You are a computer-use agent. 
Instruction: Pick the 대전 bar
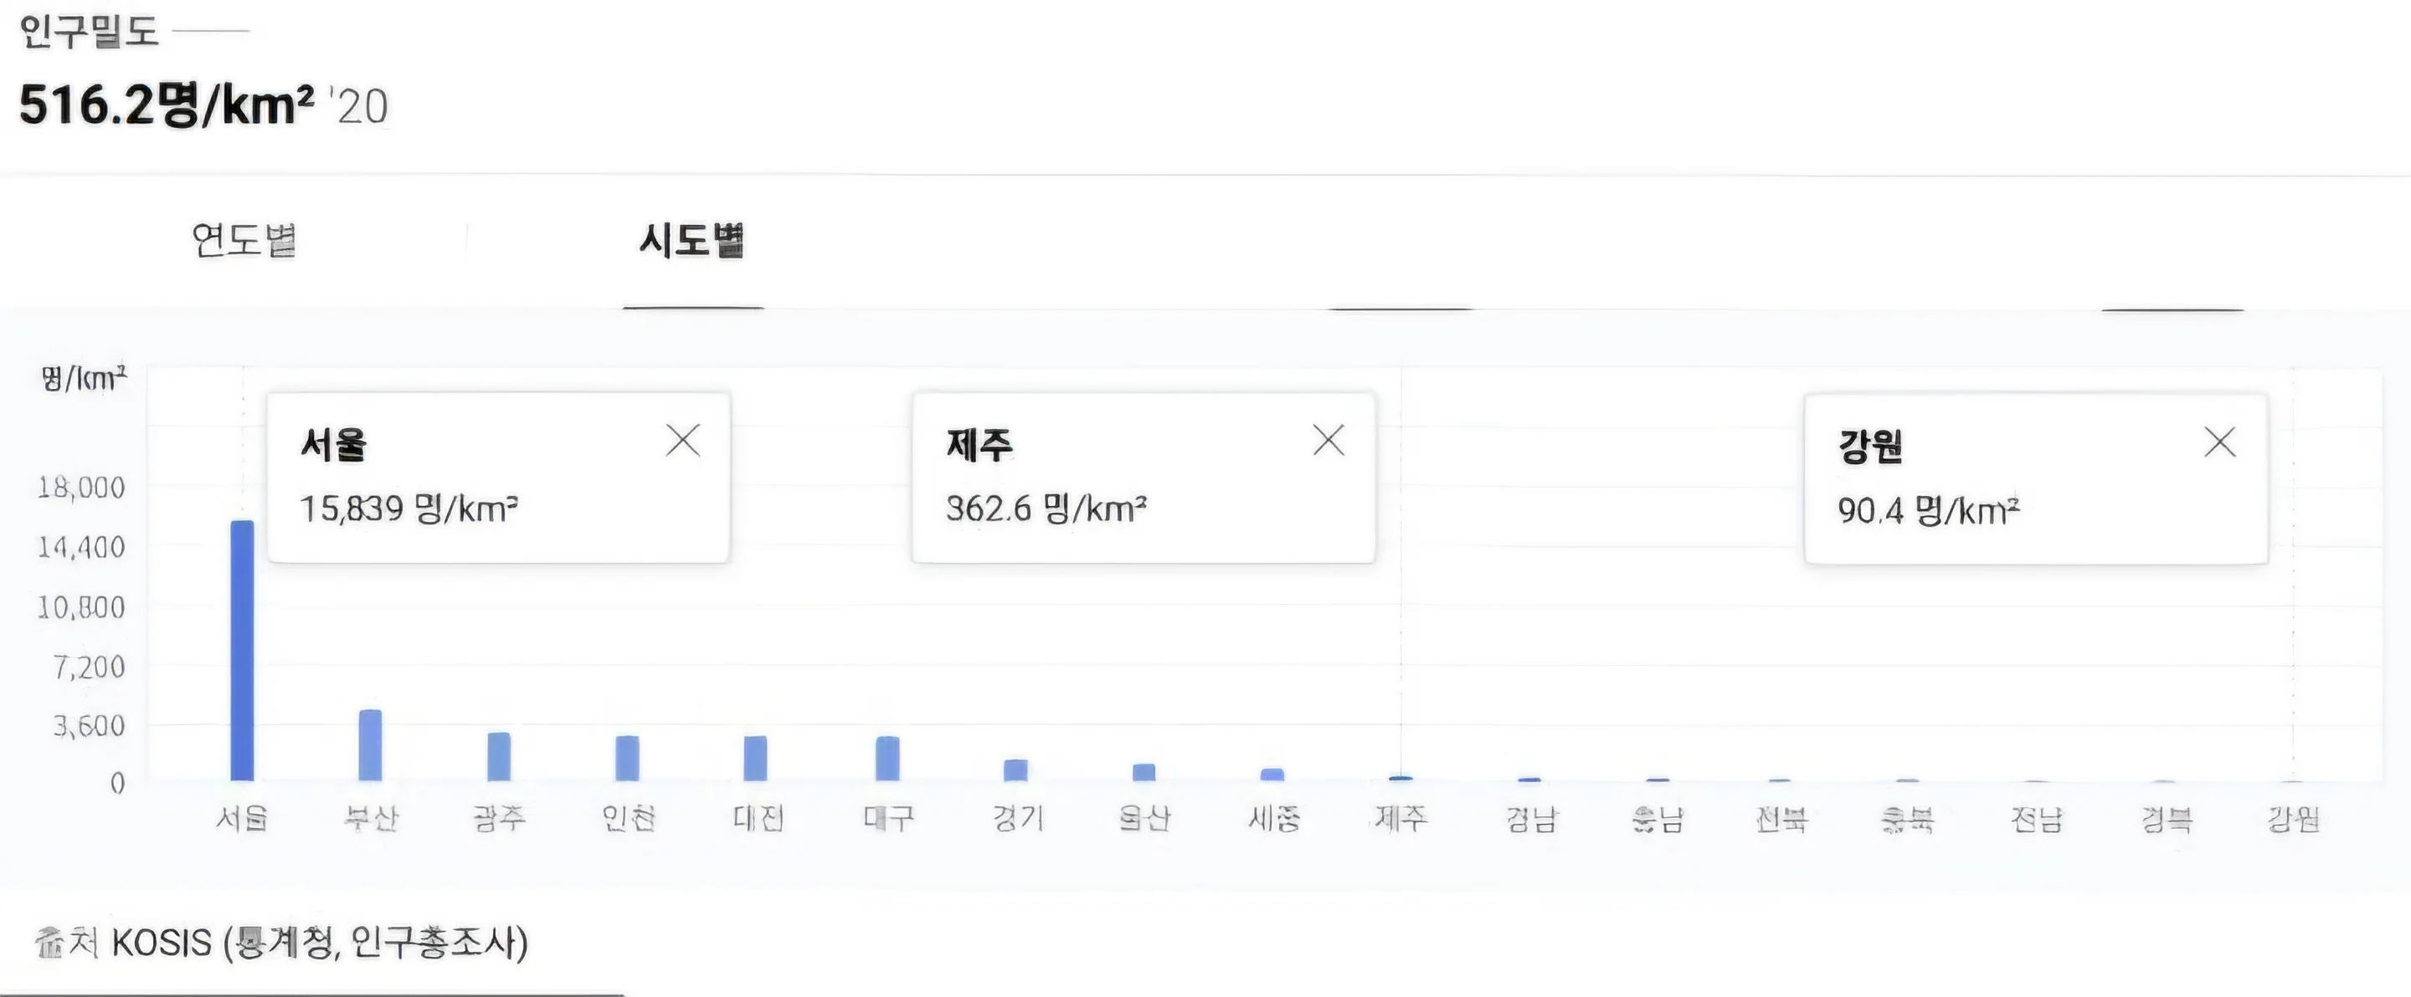pos(755,759)
